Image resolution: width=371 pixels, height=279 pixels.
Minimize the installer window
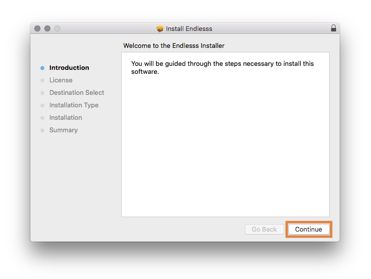click(x=47, y=28)
